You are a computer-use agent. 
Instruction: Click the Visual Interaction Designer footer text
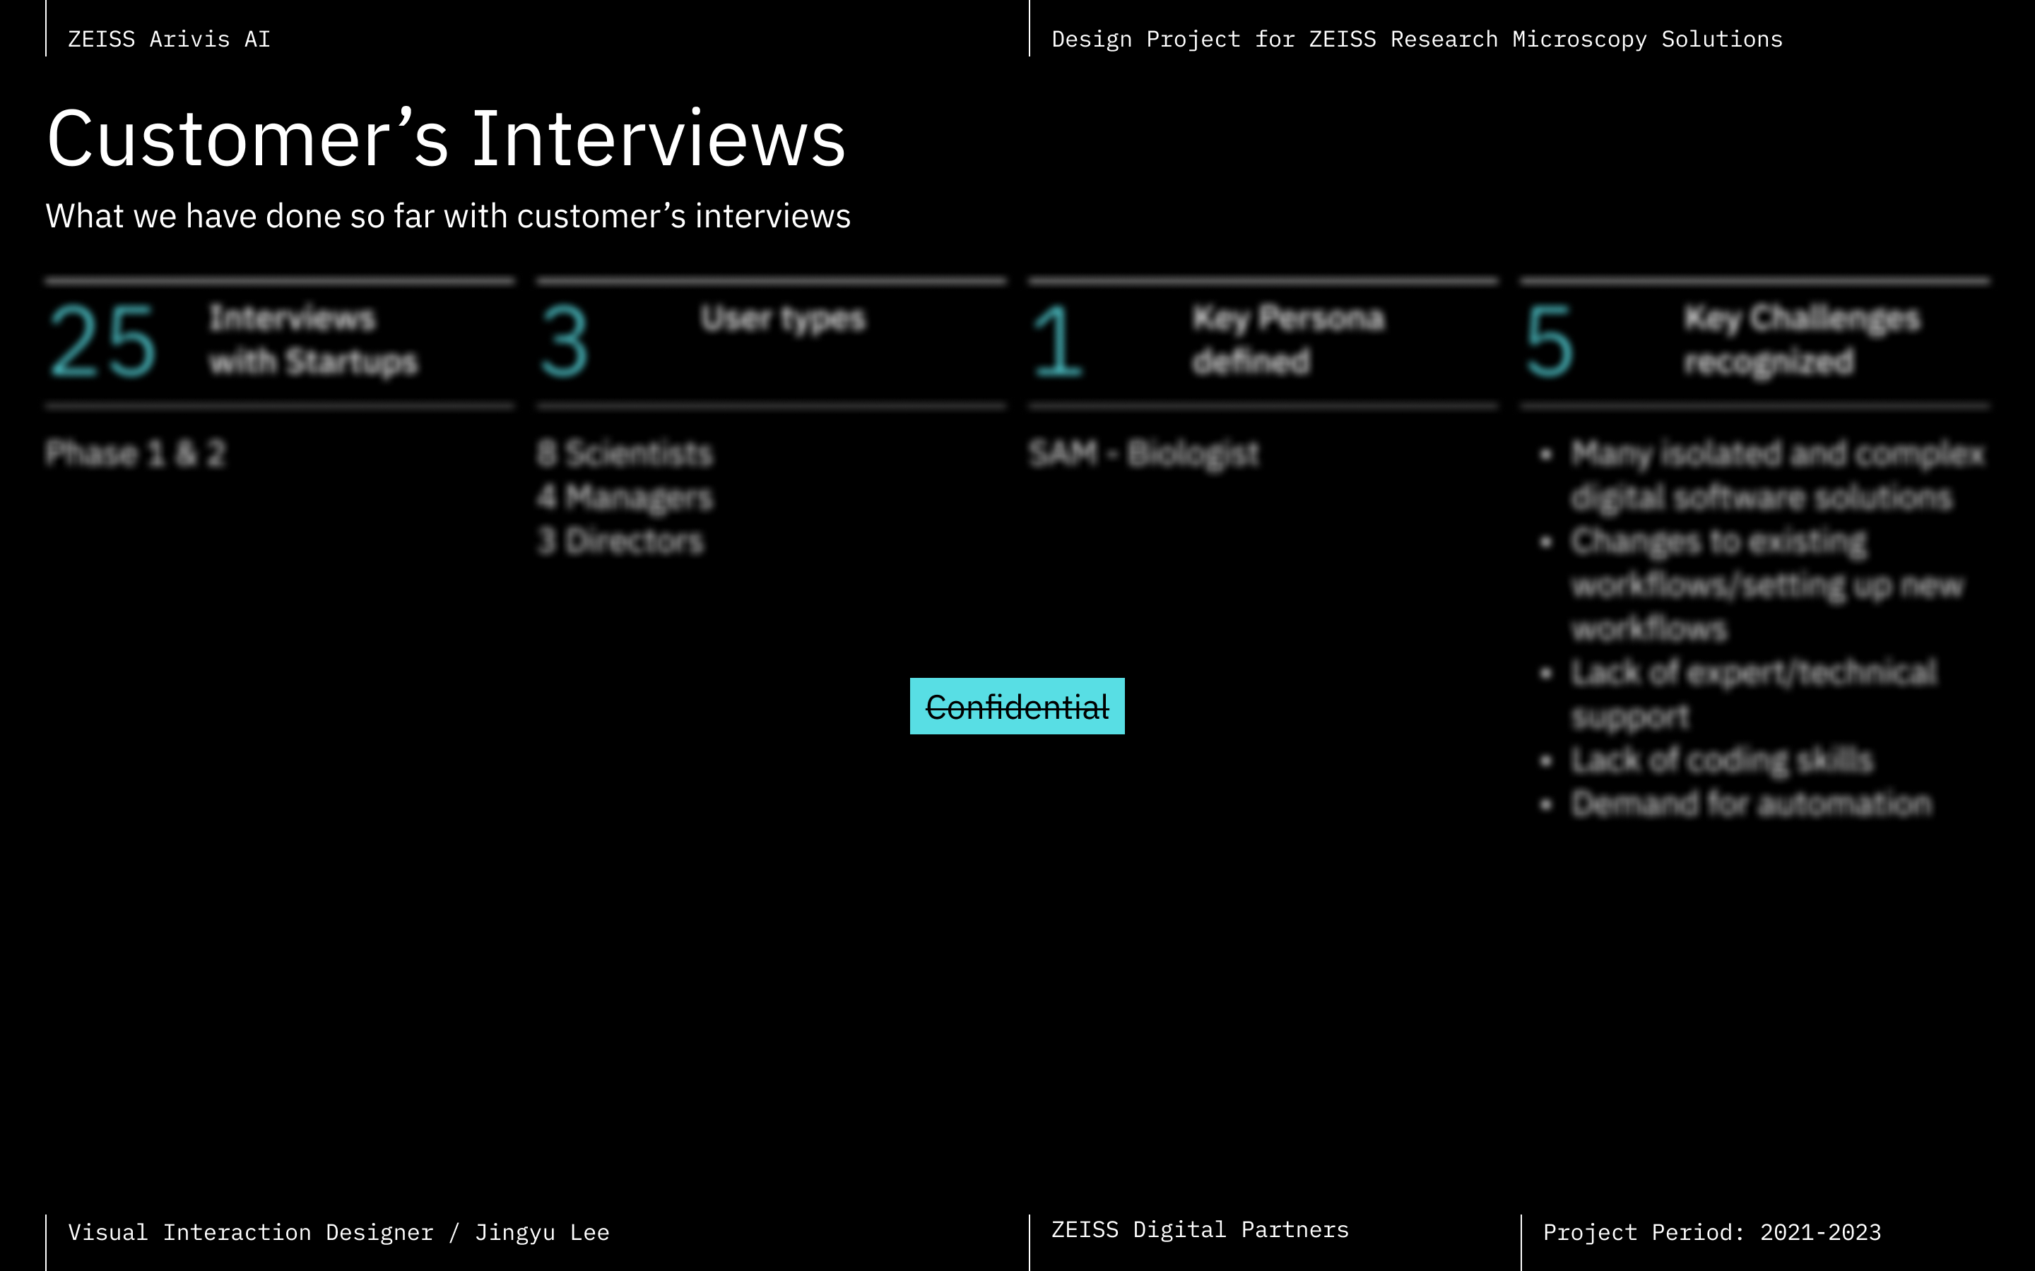[338, 1232]
